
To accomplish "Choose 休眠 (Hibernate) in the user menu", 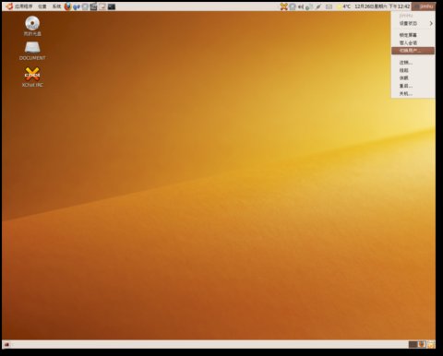I will pyautogui.click(x=413, y=78).
